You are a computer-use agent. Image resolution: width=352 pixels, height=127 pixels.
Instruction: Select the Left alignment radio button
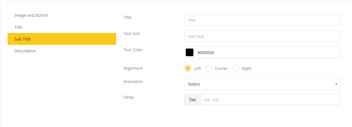coord(188,69)
